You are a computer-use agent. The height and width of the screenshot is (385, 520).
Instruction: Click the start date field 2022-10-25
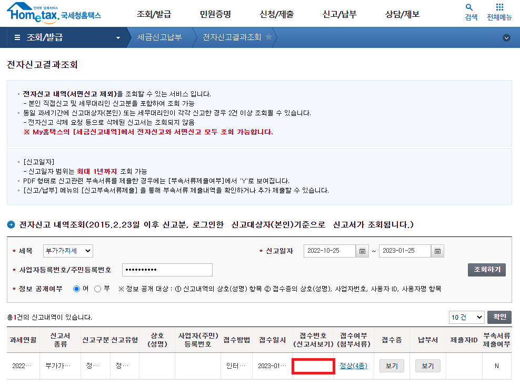(x=329, y=251)
